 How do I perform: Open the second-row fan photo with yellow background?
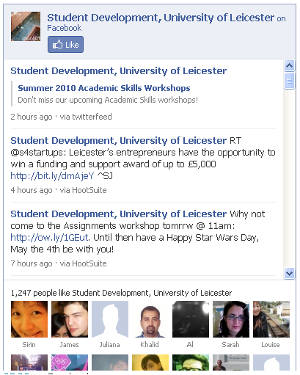click(150, 363)
